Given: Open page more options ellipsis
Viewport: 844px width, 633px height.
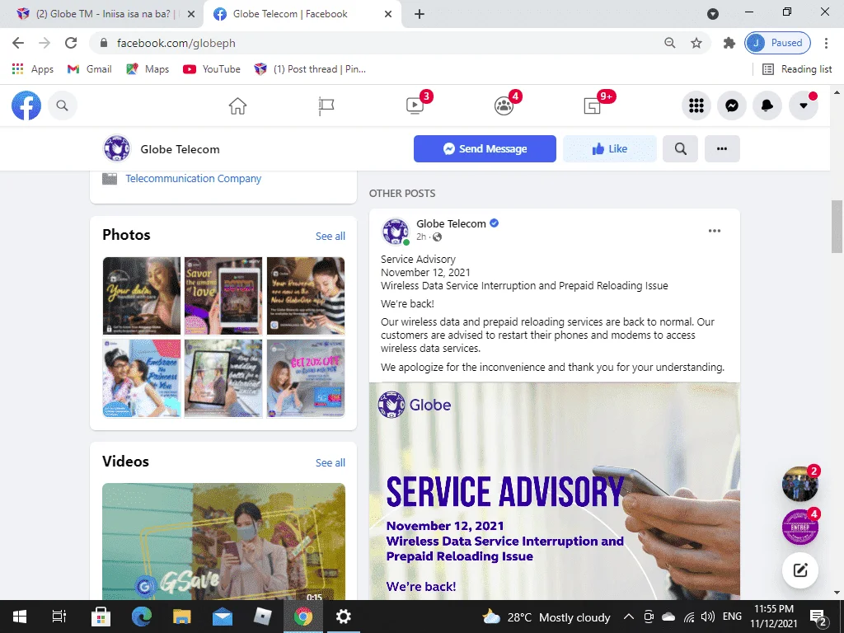Looking at the screenshot, I should pyautogui.click(x=722, y=148).
